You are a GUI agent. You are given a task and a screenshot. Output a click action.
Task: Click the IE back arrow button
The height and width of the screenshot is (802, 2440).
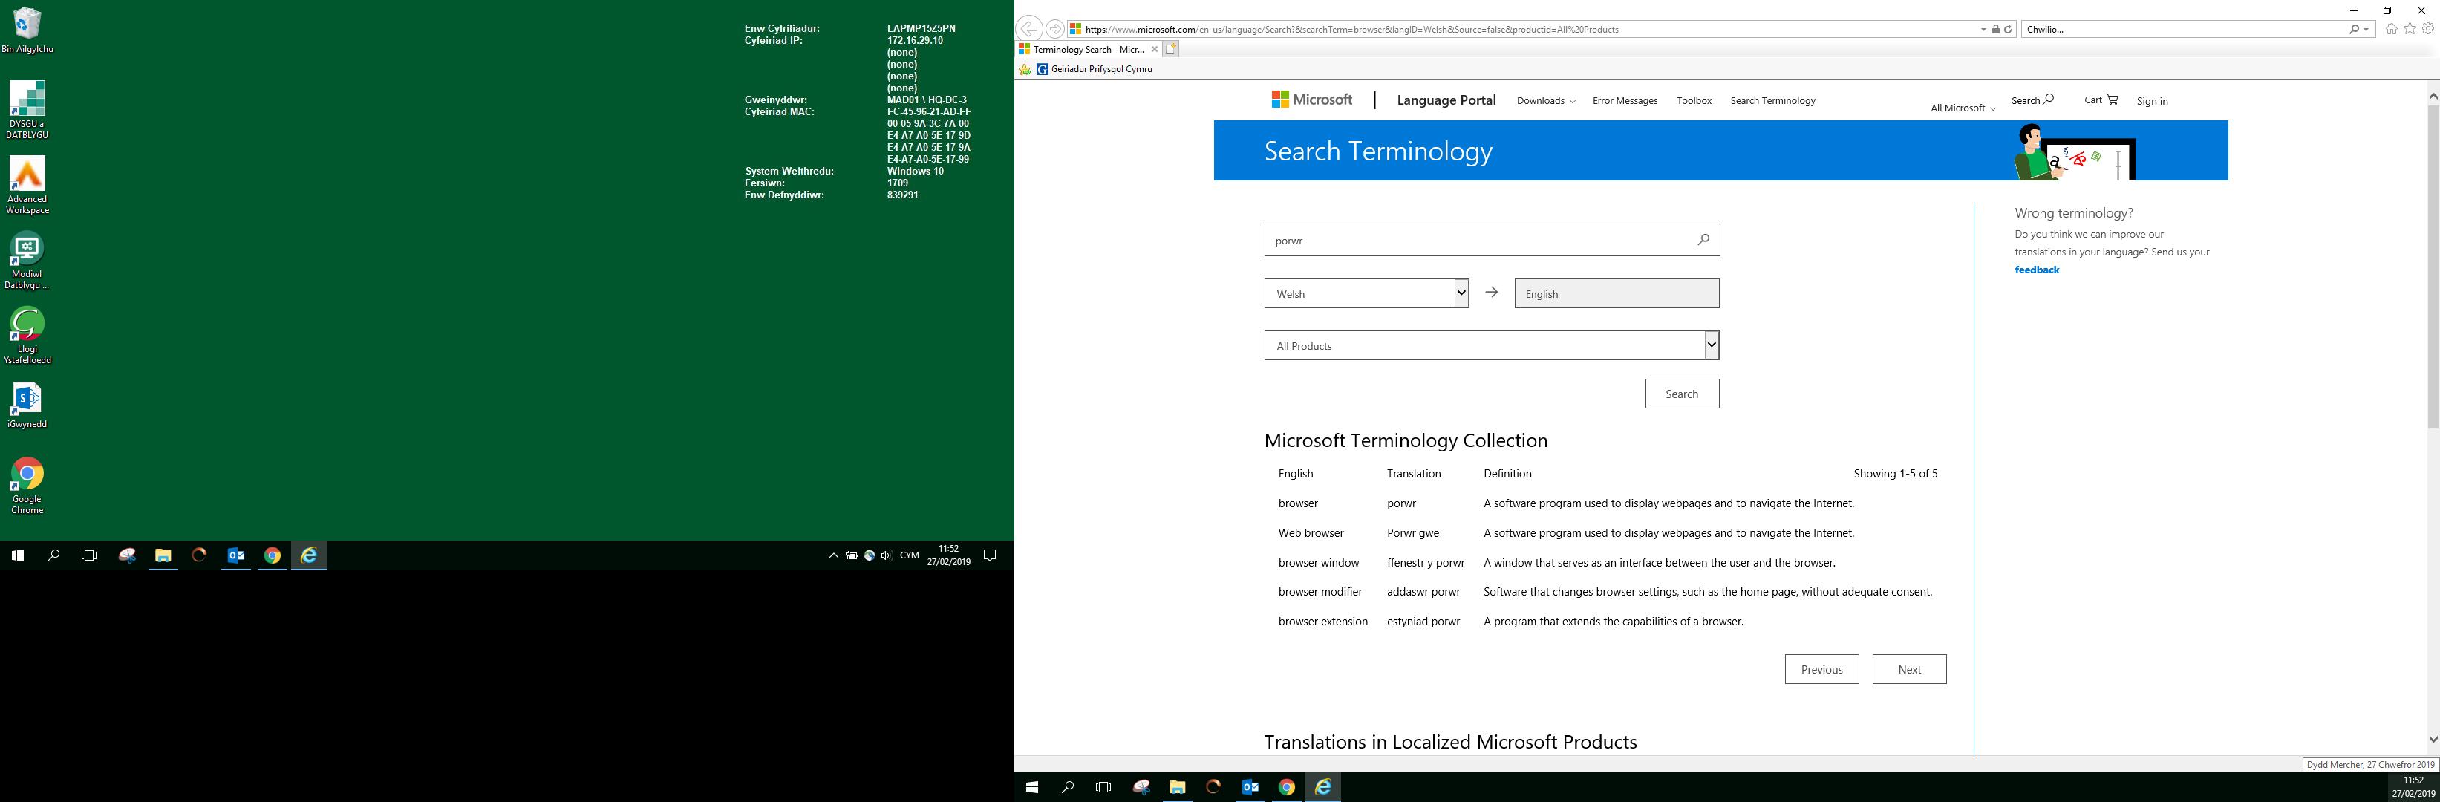[1028, 30]
